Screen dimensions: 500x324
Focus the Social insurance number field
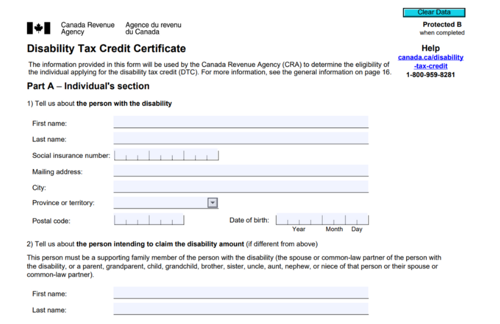tap(166, 155)
